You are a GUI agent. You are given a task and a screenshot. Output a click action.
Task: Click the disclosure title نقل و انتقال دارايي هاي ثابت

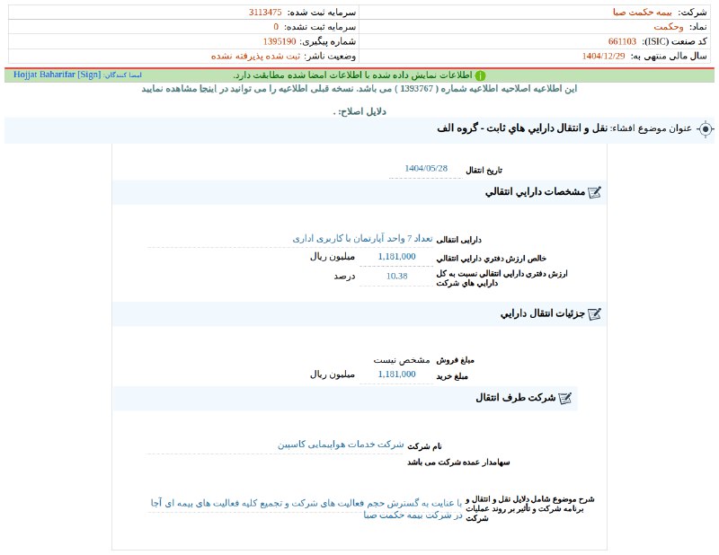522,128
